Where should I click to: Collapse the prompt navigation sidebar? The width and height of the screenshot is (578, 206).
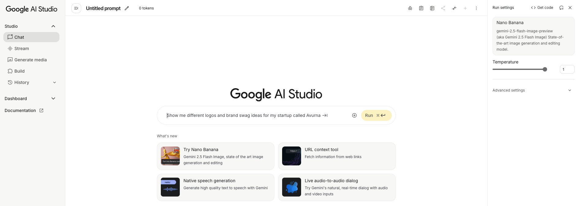point(76,8)
